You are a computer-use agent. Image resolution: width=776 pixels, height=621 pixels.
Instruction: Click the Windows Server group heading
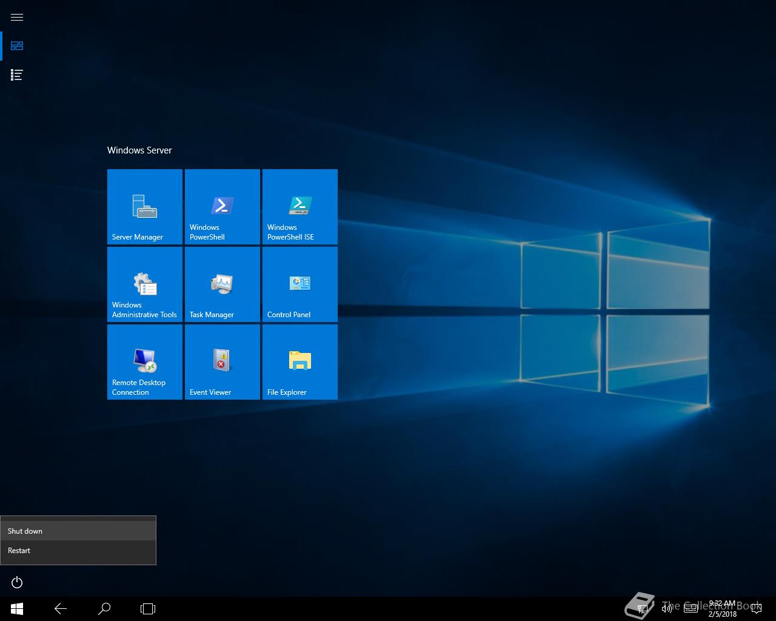(139, 150)
